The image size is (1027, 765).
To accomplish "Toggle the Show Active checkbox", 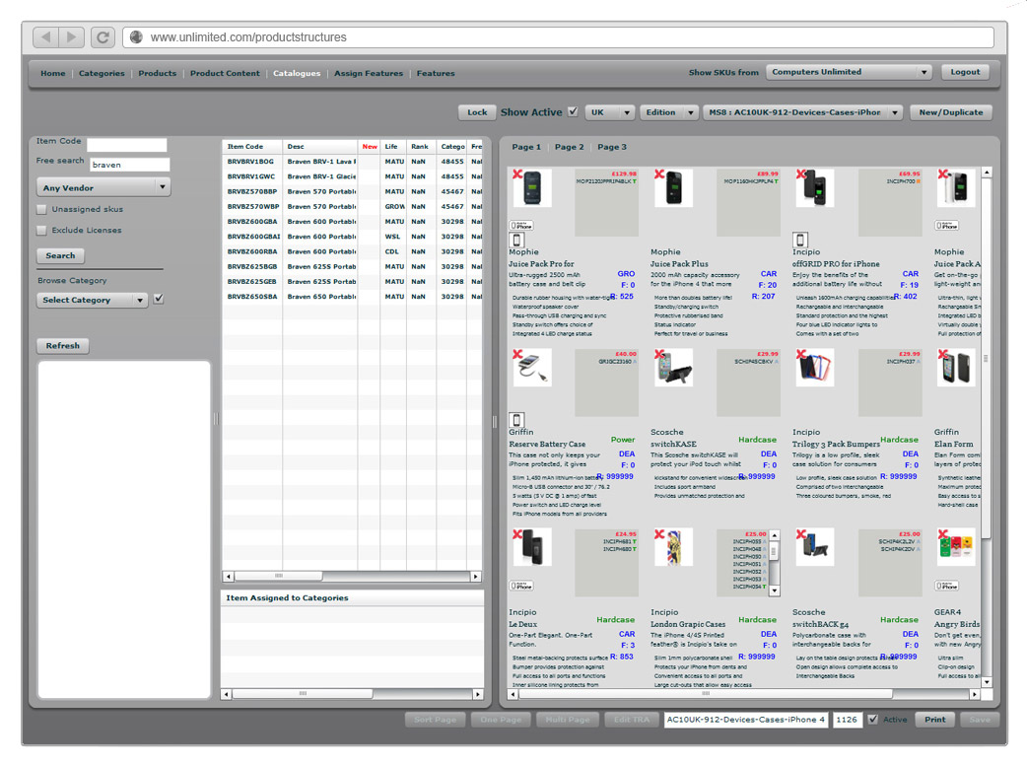I will point(573,111).
